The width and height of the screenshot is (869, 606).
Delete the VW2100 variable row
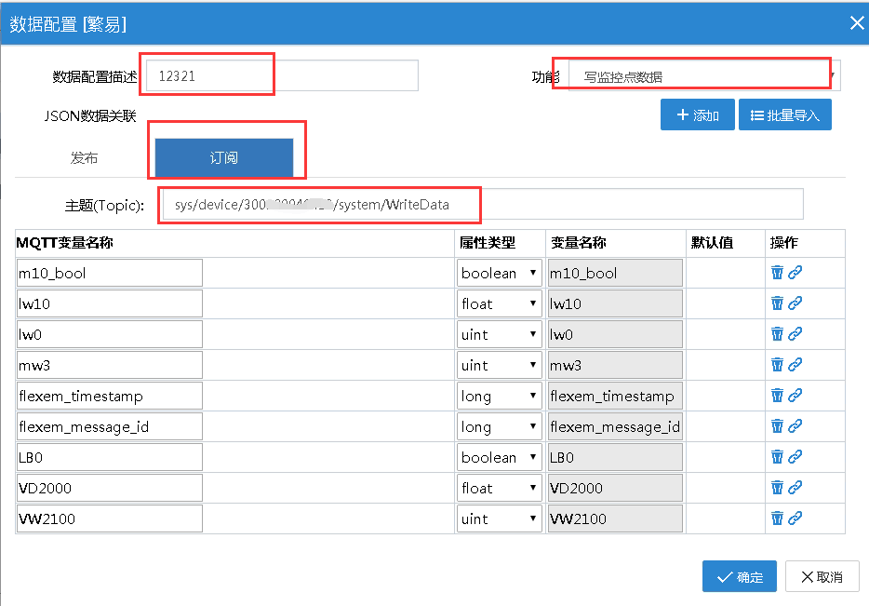point(777,518)
